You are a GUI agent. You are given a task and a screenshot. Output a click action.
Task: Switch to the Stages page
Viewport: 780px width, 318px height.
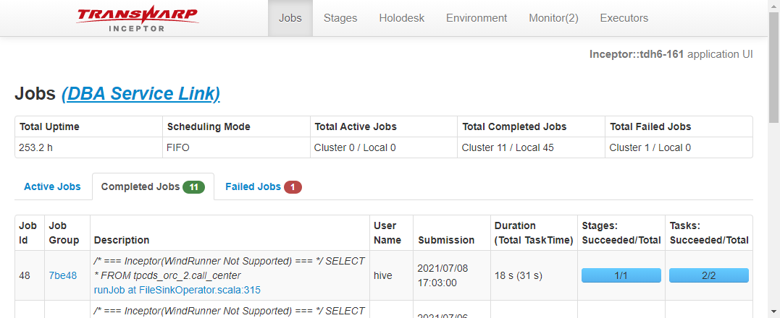pyautogui.click(x=340, y=18)
